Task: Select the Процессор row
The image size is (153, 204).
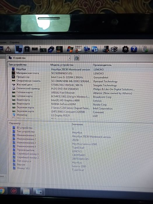Action: pos(74,77)
